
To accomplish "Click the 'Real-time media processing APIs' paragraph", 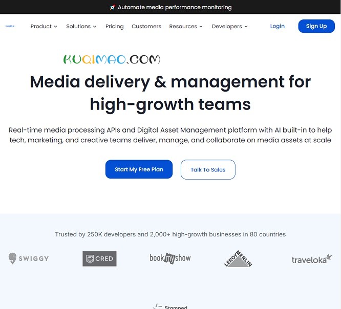I will pyautogui.click(x=170, y=135).
